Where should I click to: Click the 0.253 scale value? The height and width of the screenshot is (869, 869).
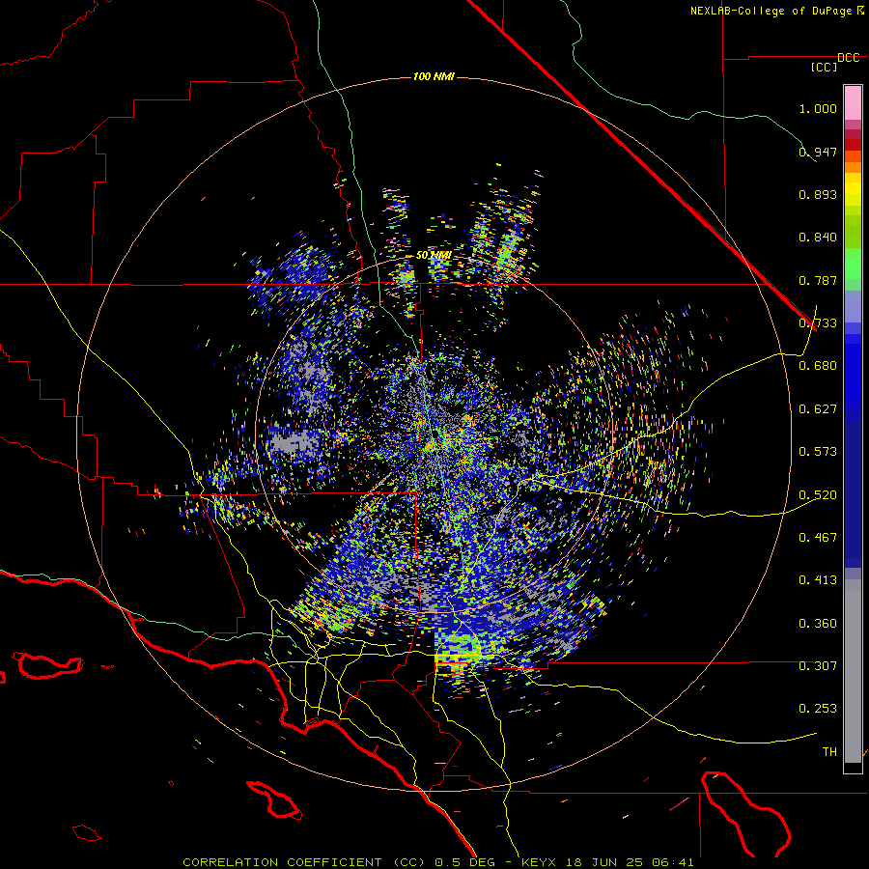(818, 709)
